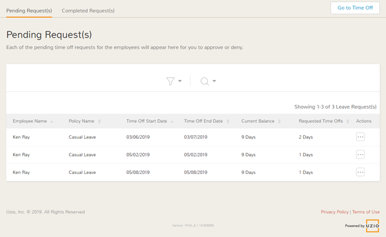This screenshot has width=386, height=237.
Task: Click the Go to Time Off button
Action: [355, 7]
